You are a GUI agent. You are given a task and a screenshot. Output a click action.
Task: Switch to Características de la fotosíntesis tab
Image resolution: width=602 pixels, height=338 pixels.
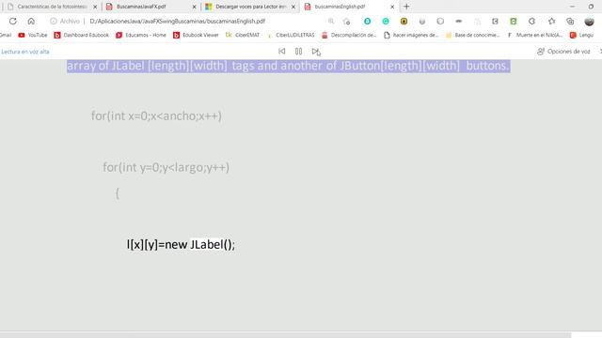[x=53, y=7]
